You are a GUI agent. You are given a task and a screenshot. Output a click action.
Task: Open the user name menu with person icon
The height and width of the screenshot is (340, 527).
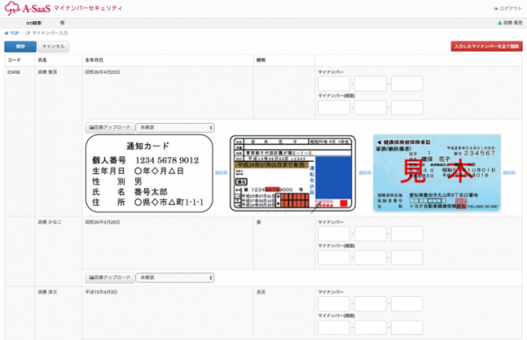[509, 23]
